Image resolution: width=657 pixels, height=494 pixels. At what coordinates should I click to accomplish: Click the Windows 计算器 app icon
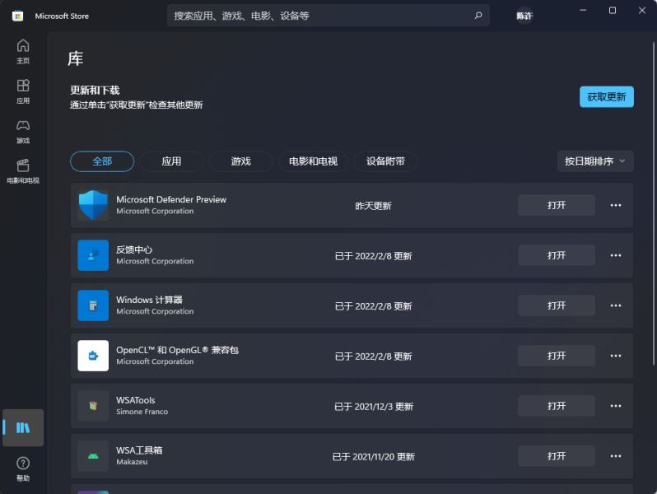click(x=93, y=305)
